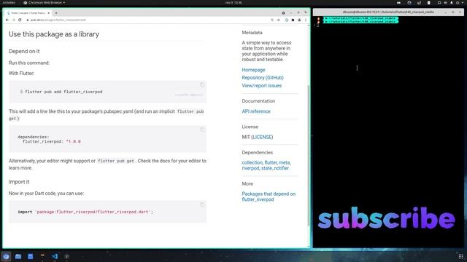The height and width of the screenshot is (262, 467).
Task: Open Repository (GitHub) link
Action: (263, 78)
